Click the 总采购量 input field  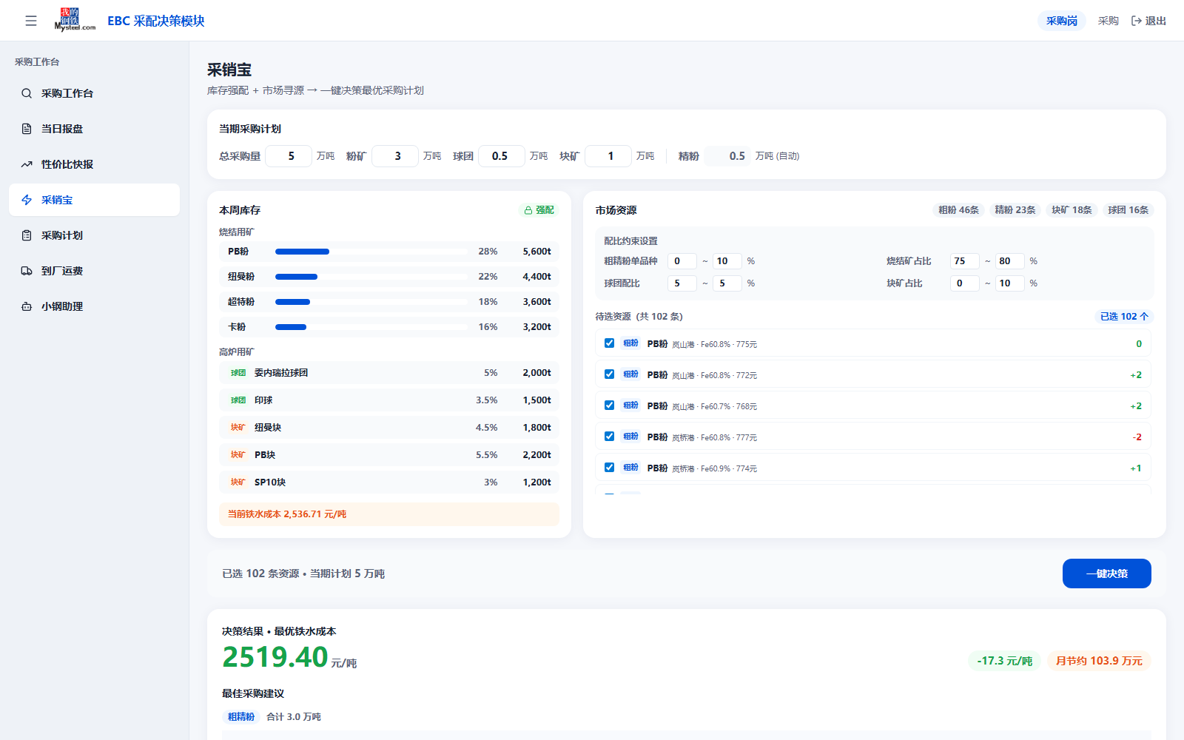click(x=289, y=156)
